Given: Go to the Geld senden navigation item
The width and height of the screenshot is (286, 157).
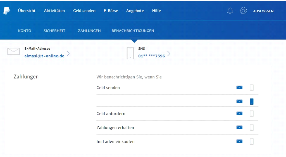Looking at the screenshot, I should click(x=84, y=11).
